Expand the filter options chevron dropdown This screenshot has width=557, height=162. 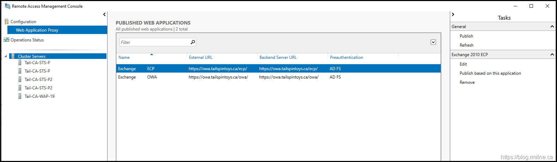433,42
